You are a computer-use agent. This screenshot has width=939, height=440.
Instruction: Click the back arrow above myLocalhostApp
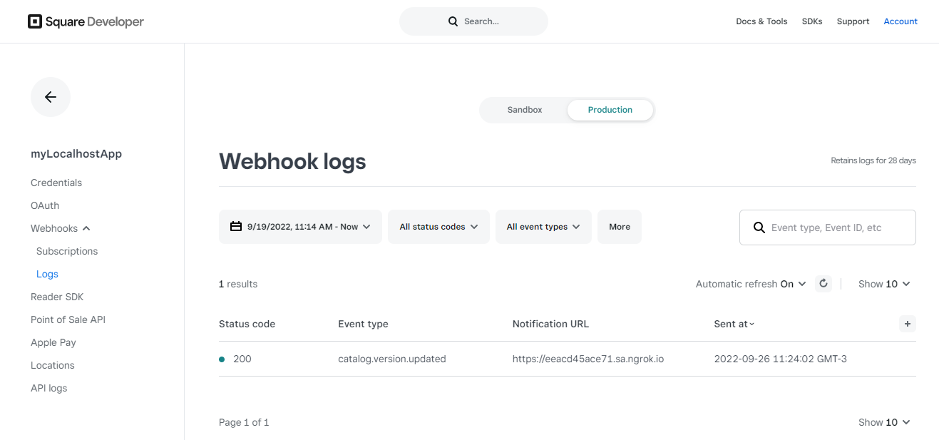(50, 97)
